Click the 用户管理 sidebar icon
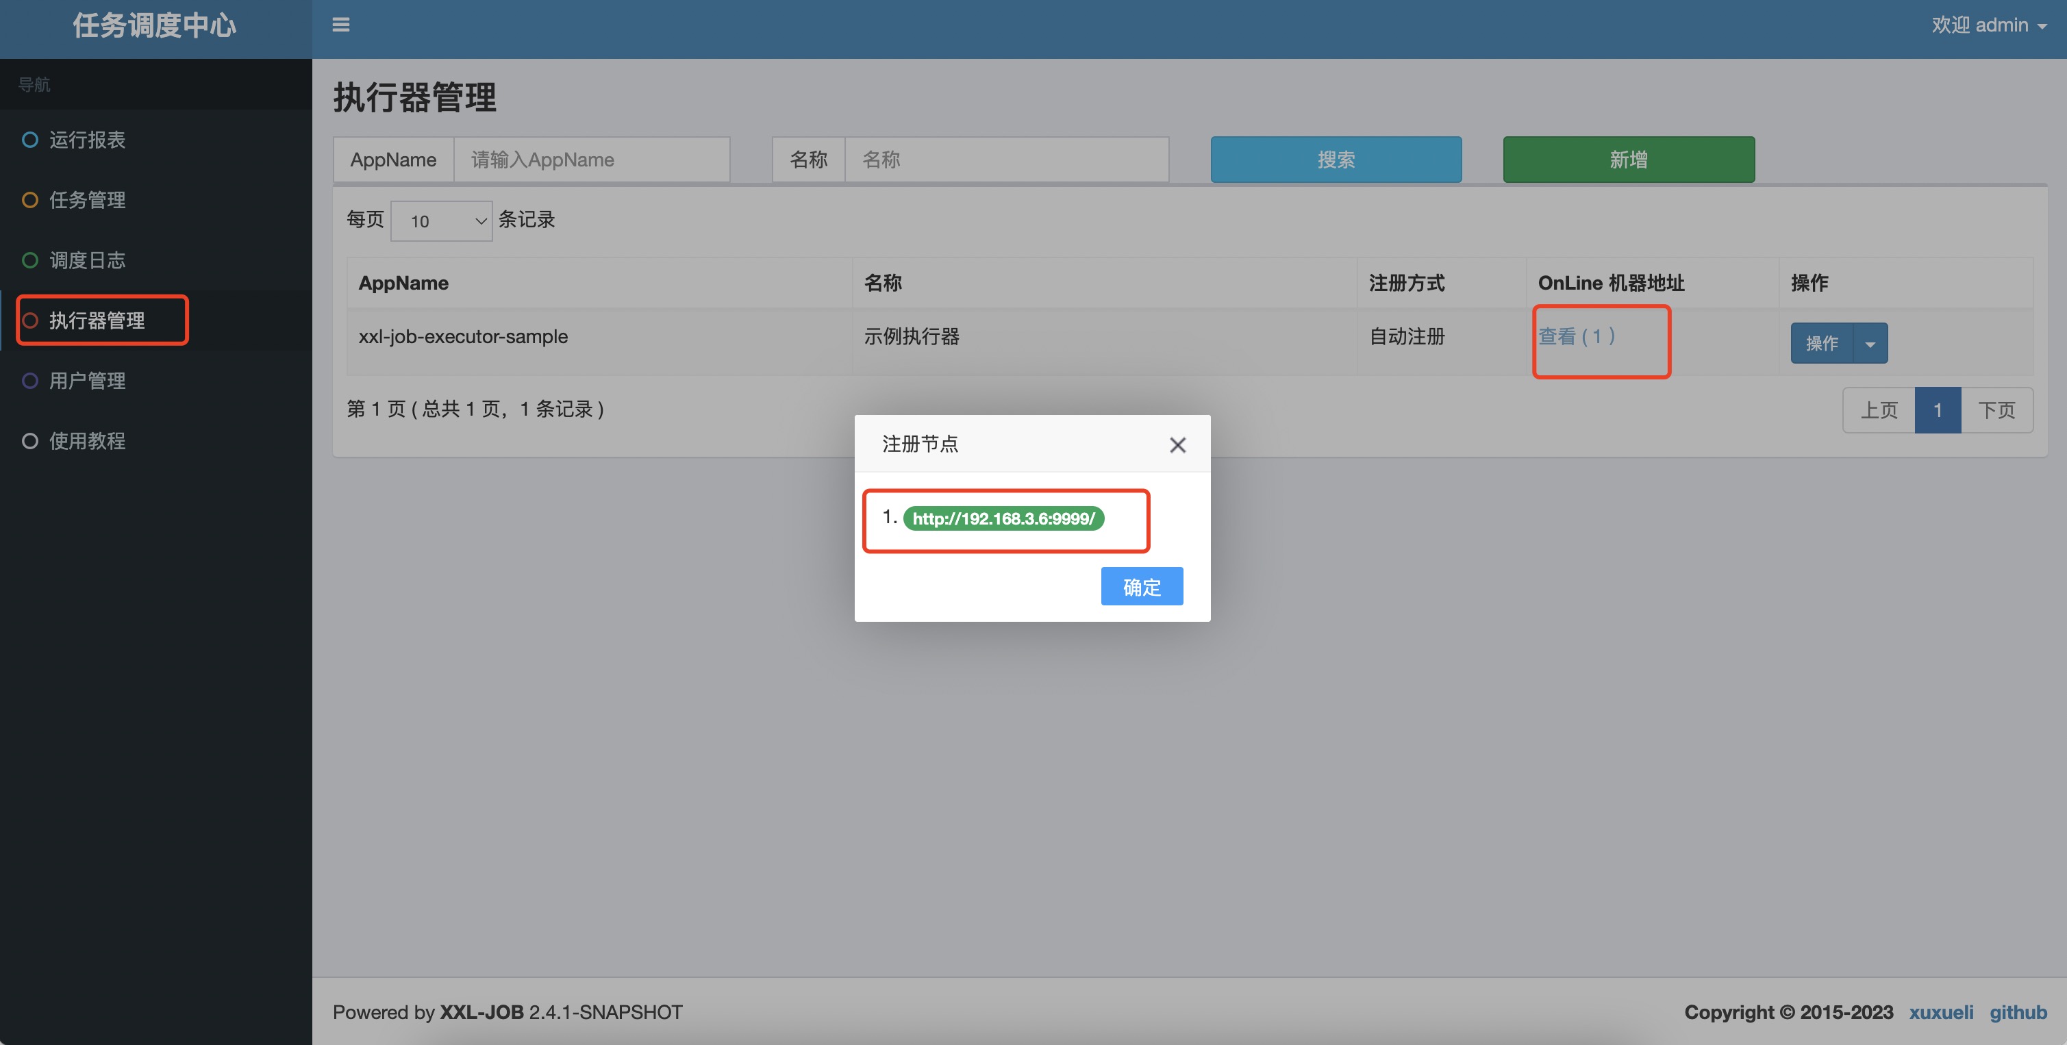Image resolution: width=2067 pixels, height=1045 pixels. (29, 381)
